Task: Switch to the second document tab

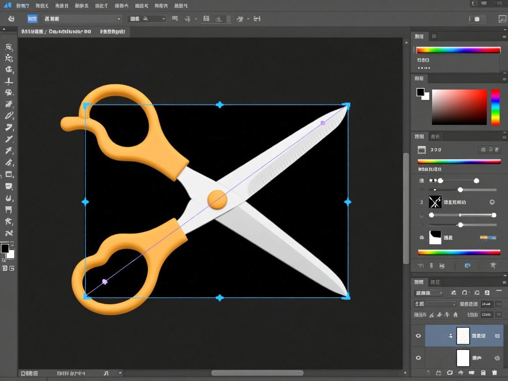Action: pyautogui.click(x=112, y=32)
